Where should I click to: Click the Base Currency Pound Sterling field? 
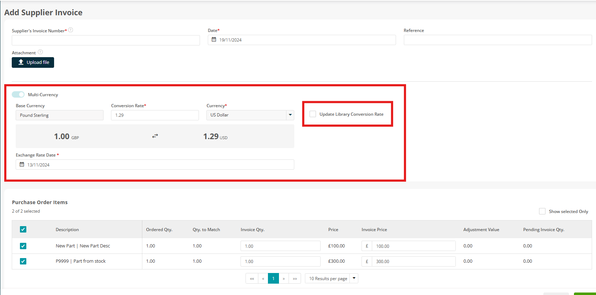click(x=59, y=115)
